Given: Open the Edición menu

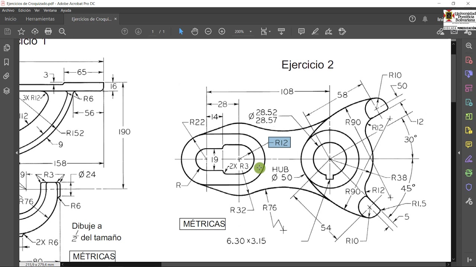Looking at the screenshot, I should click(x=25, y=10).
